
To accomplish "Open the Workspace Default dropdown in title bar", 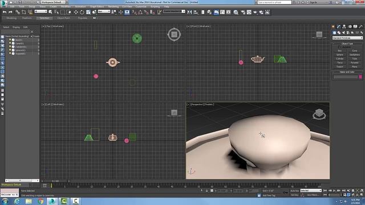I will click(x=52, y=2).
